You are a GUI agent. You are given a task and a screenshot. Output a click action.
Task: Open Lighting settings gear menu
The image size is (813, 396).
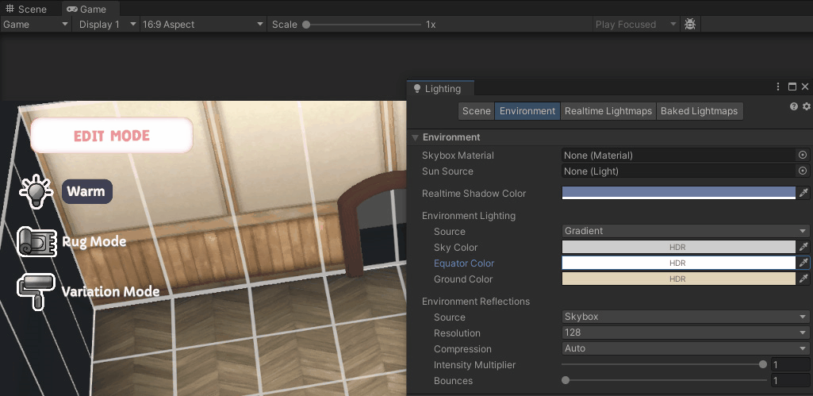806,106
